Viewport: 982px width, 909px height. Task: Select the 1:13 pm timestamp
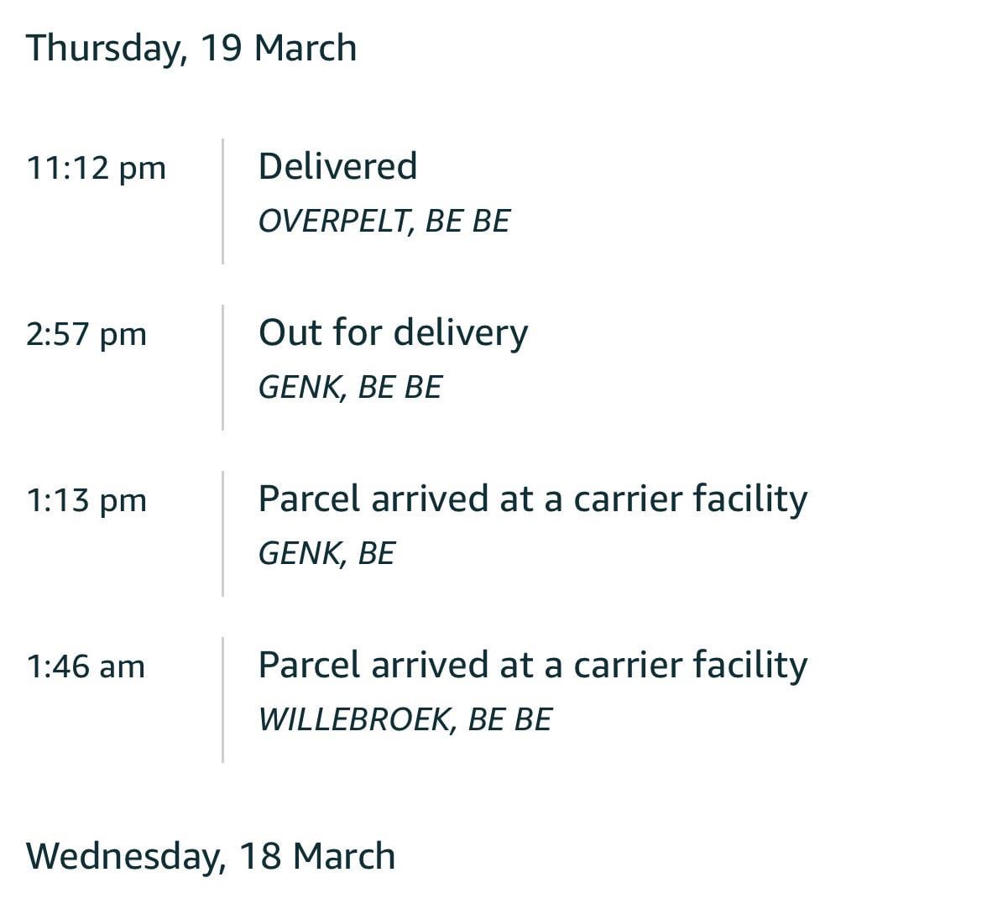86,500
